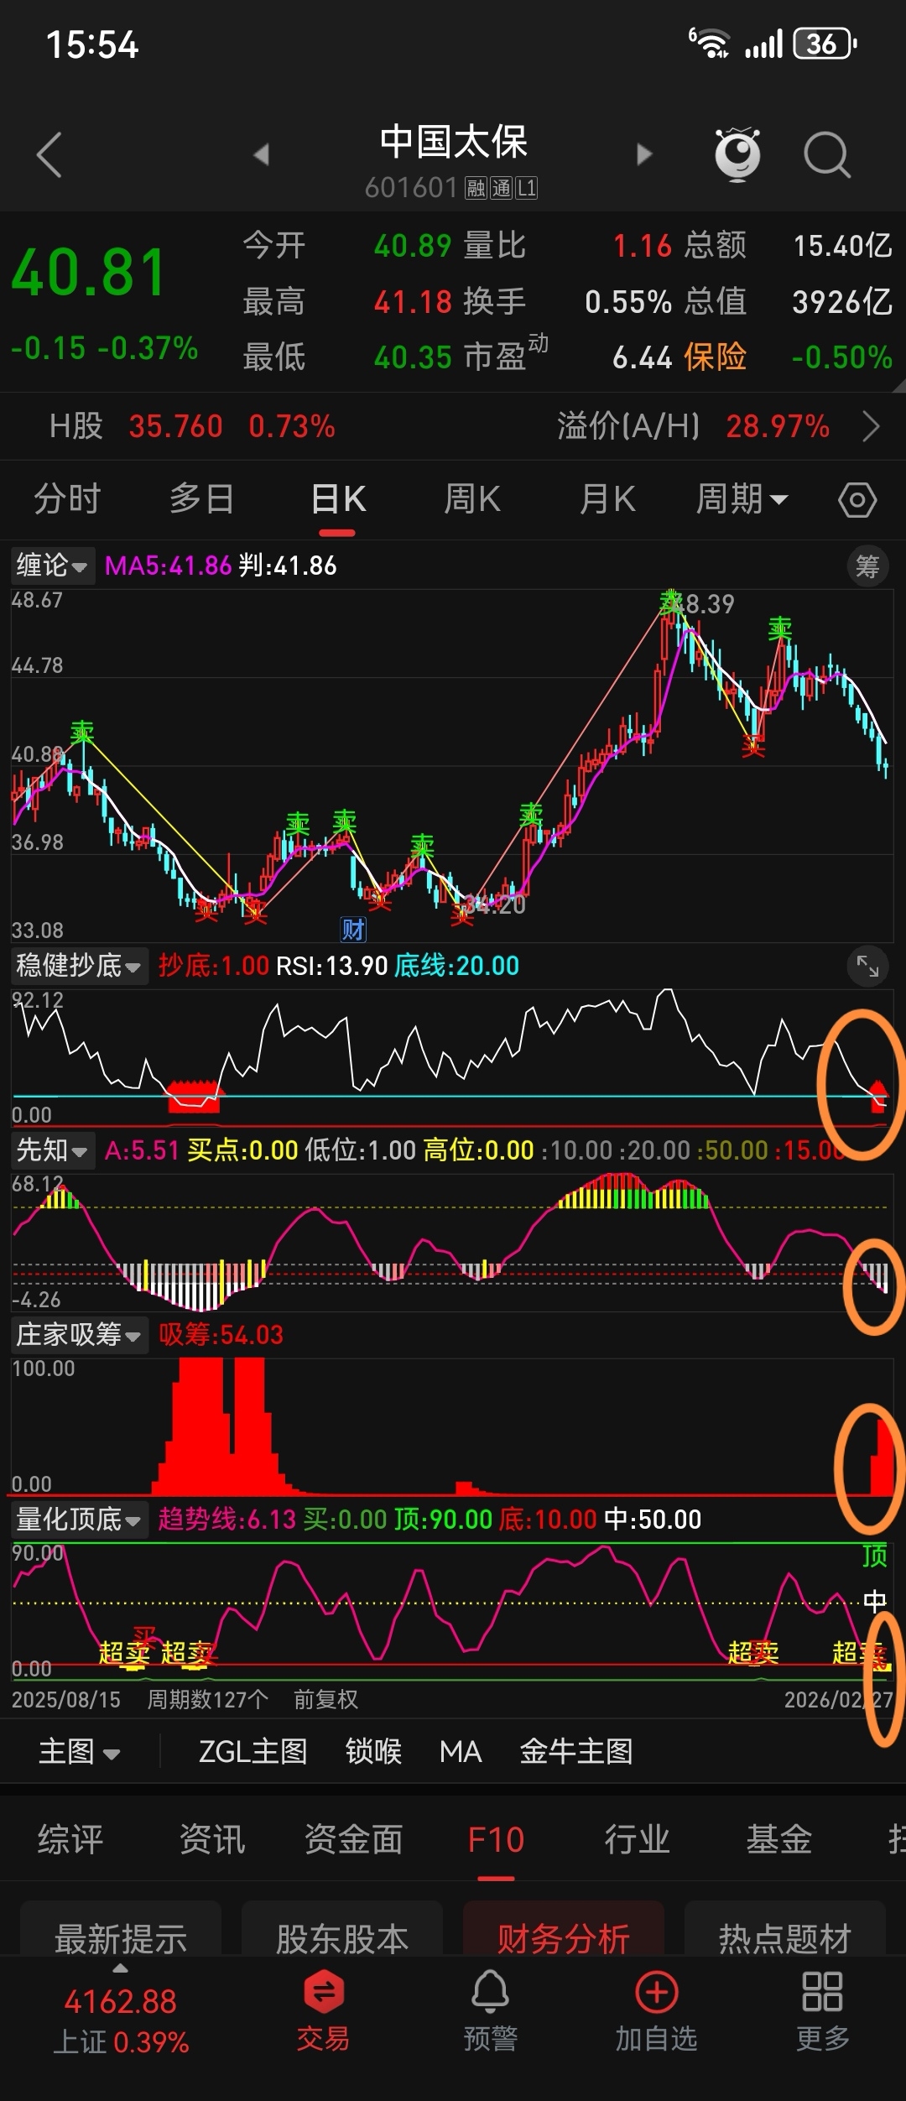Switch to 多日 chart tab
This screenshot has height=2101, width=906.
[x=201, y=499]
